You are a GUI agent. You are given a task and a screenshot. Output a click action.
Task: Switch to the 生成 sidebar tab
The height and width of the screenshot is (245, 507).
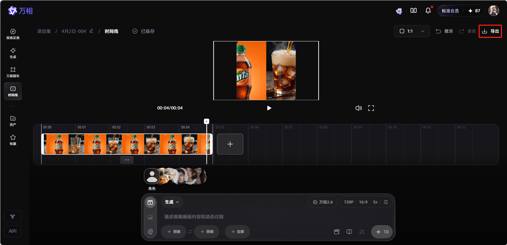[13, 53]
